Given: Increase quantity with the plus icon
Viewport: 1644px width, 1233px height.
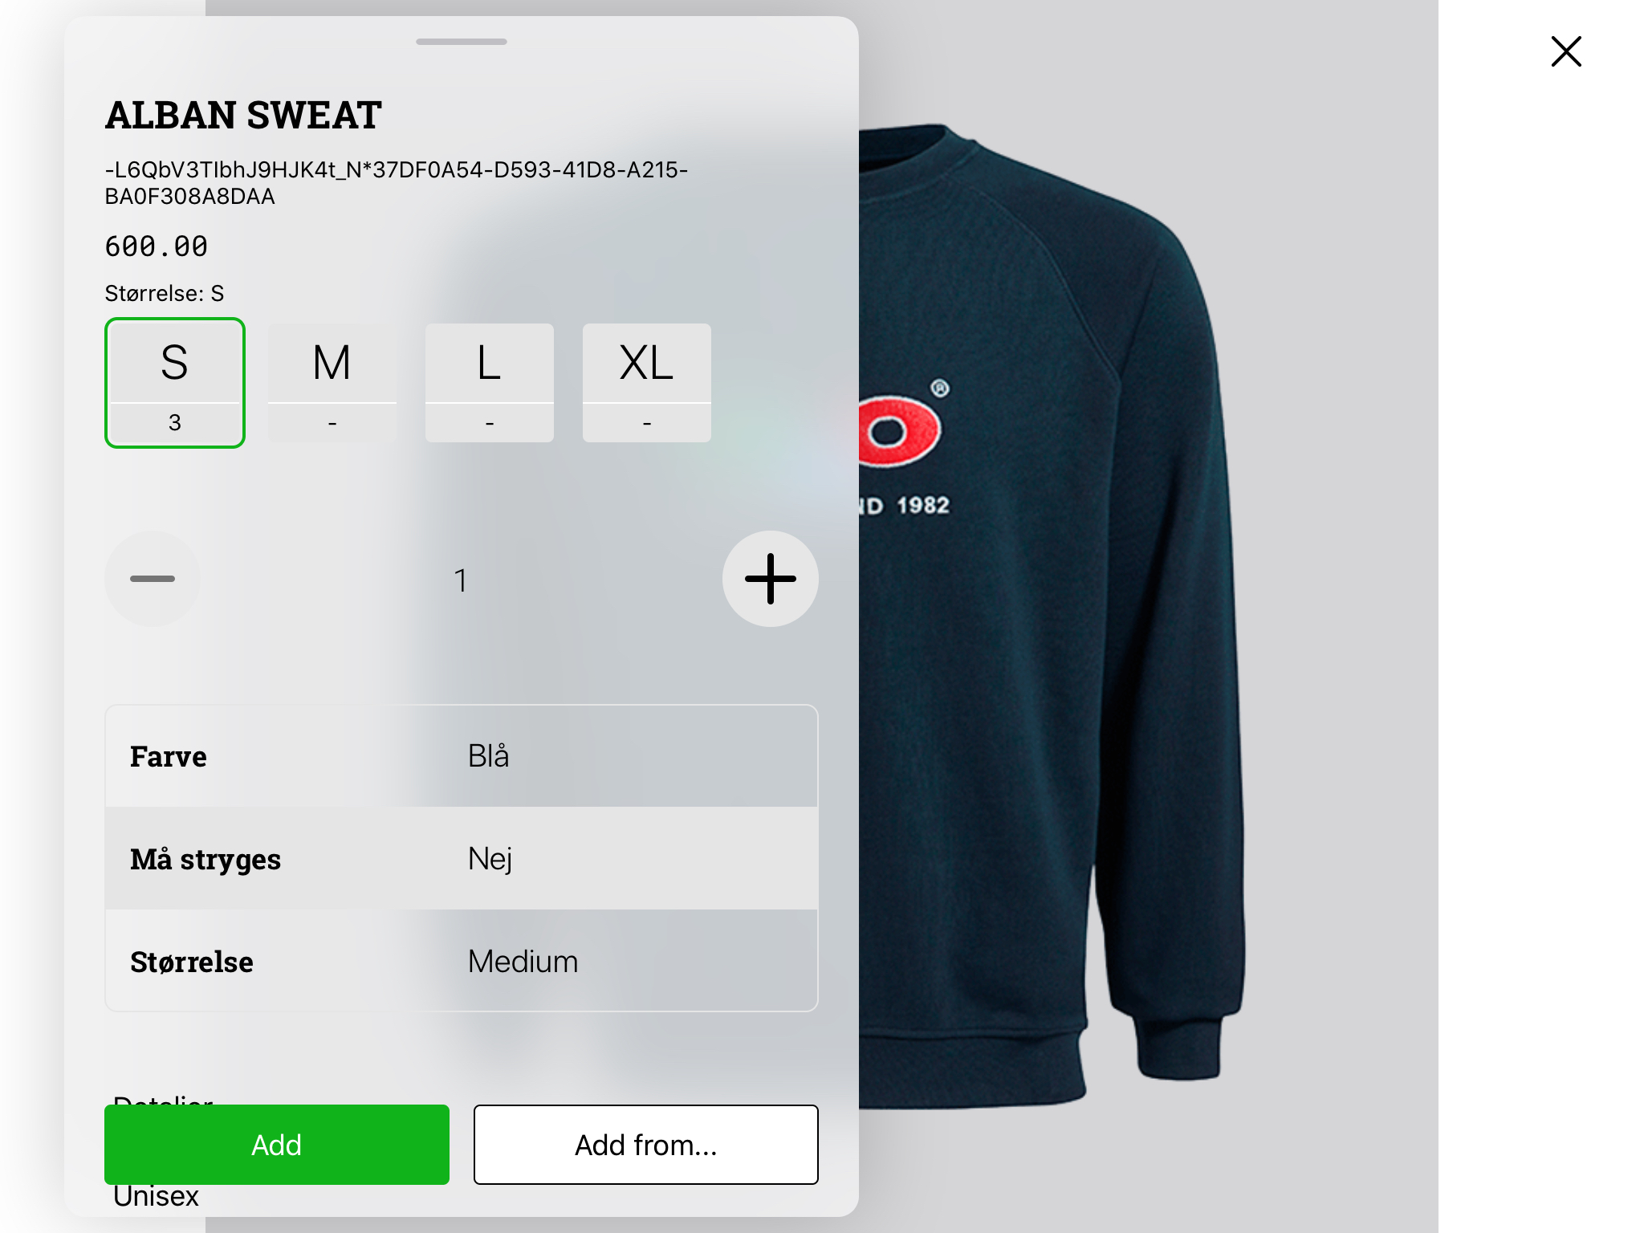Looking at the screenshot, I should pyautogui.click(x=770, y=579).
